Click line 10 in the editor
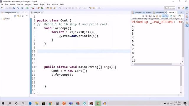The image size is (189, 106). point(84,52)
